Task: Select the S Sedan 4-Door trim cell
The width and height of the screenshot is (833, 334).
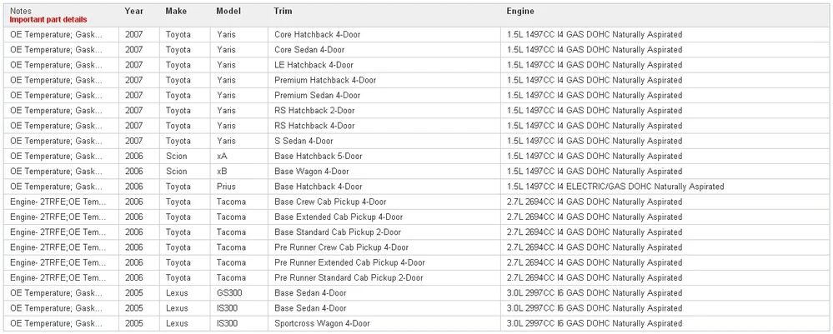Action: pyautogui.click(x=384, y=142)
